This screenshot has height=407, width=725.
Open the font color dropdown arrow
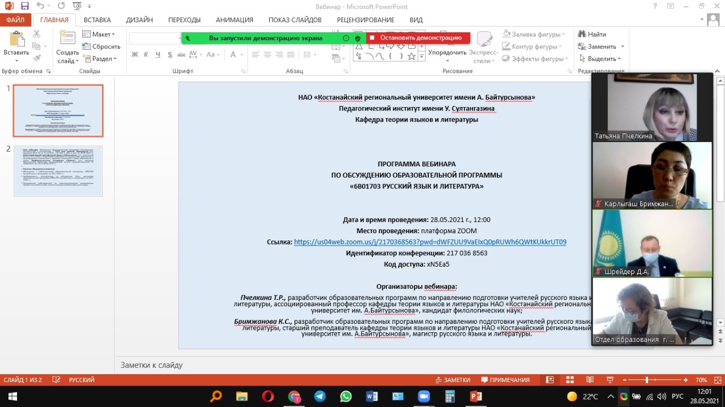tap(241, 55)
